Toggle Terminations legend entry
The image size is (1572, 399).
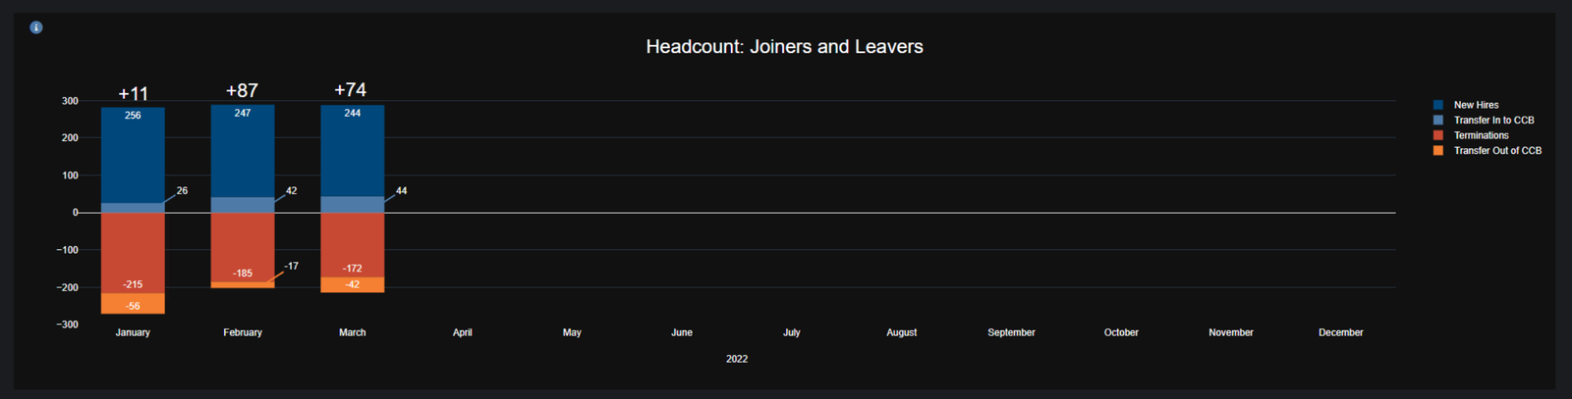pos(1481,135)
